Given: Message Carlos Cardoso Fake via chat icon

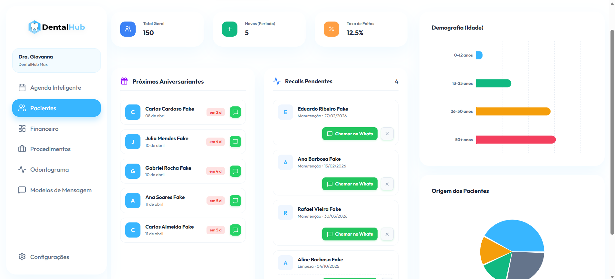Looking at the screenshot, I should pos(235,112).
